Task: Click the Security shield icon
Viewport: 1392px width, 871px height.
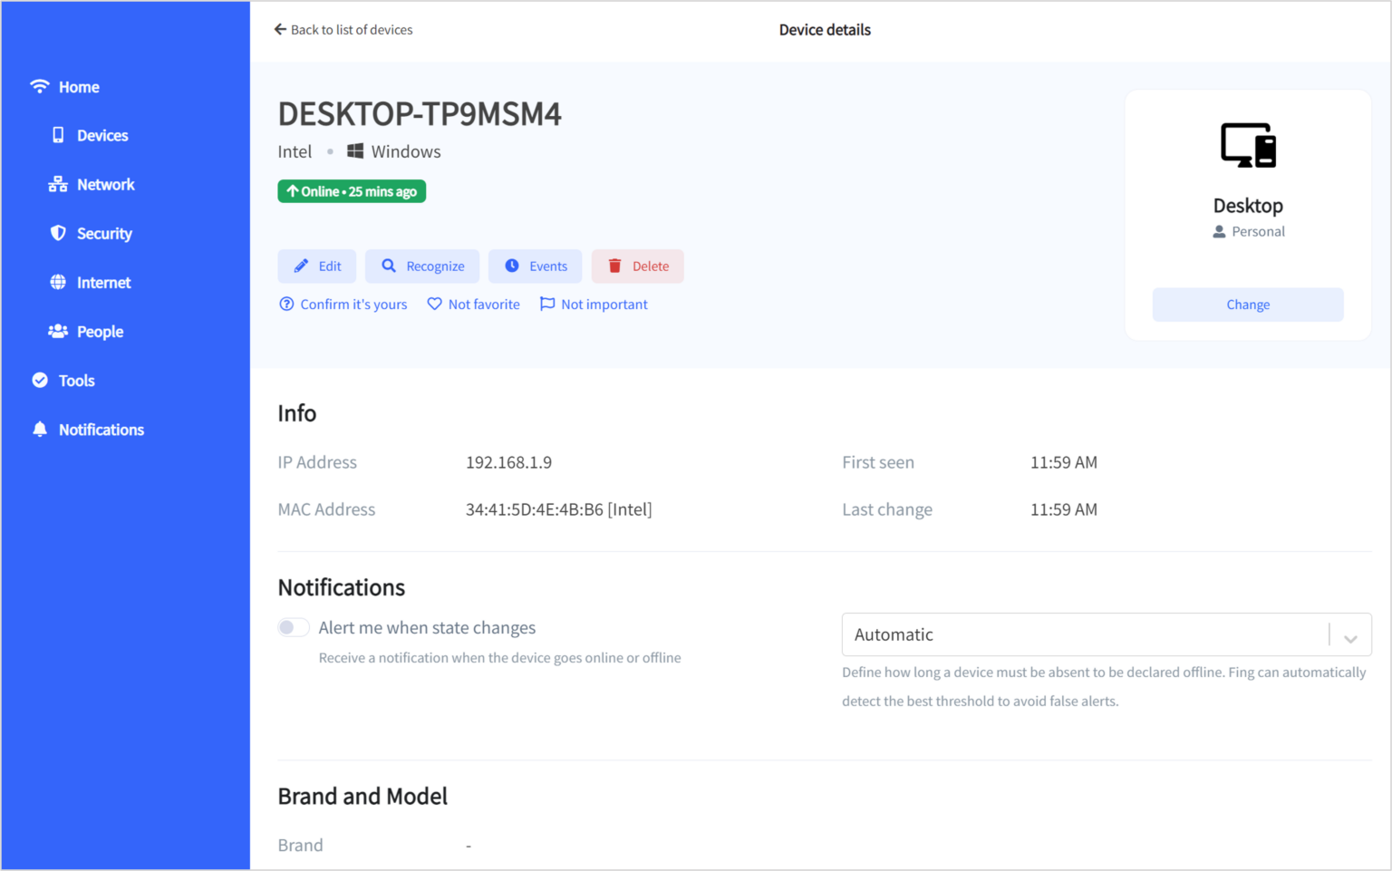Action: (58, 234)
